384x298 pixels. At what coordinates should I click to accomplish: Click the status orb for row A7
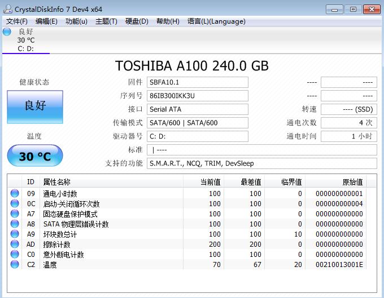[15, 214]
